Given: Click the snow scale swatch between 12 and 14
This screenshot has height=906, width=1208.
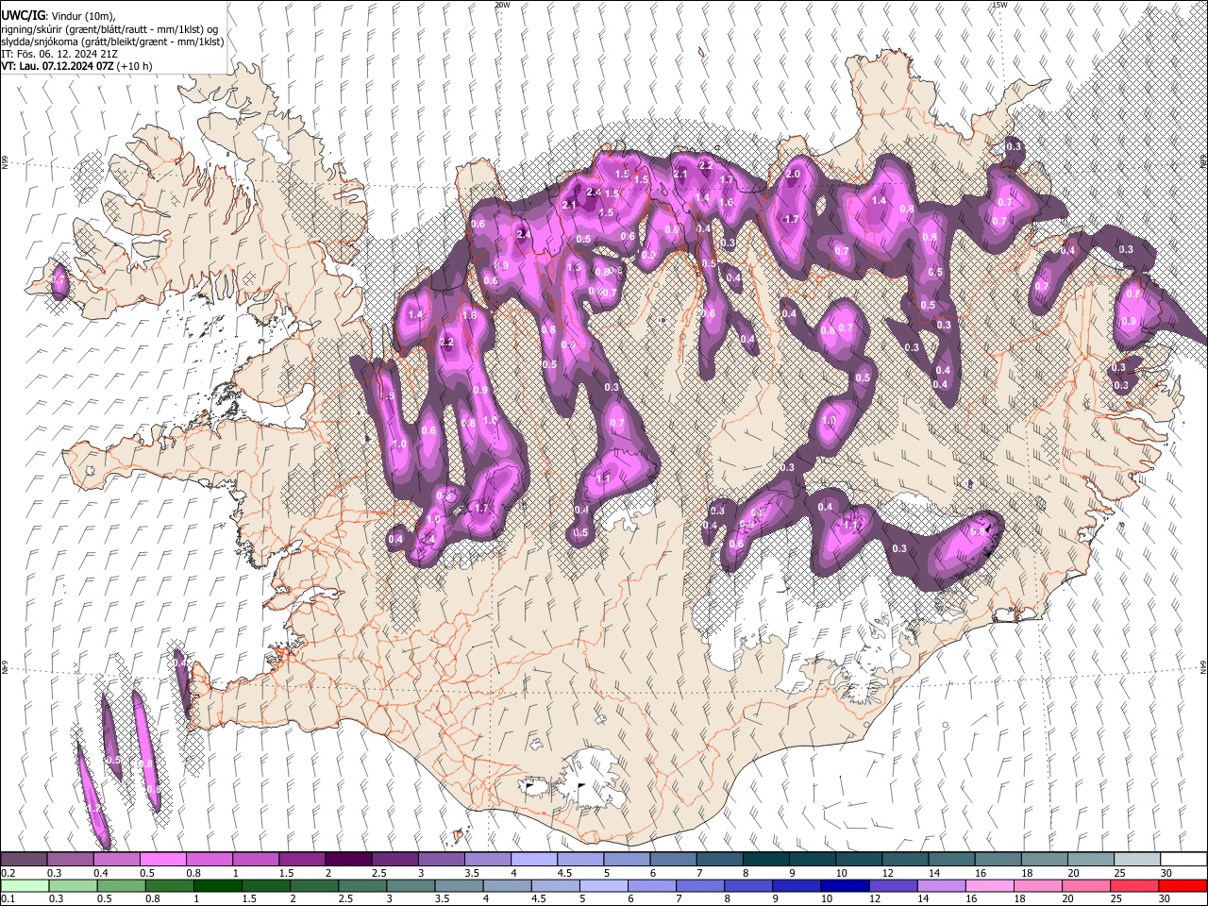Looking at the screenshot, I should (904, 860).
